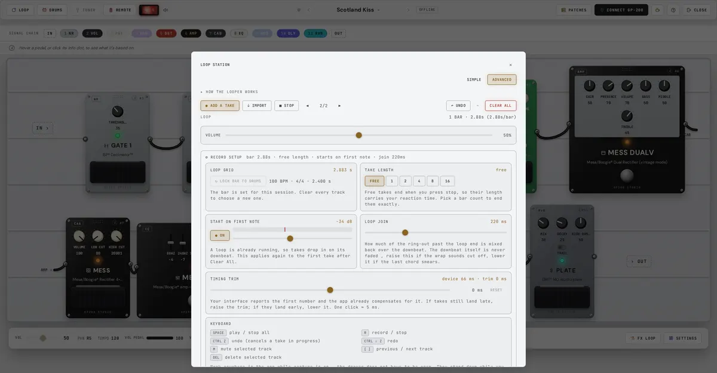This screenshot has height=373, width=717.
Task: Toggle Start on First Note ON switch
Action: click(x=220, y=235)
